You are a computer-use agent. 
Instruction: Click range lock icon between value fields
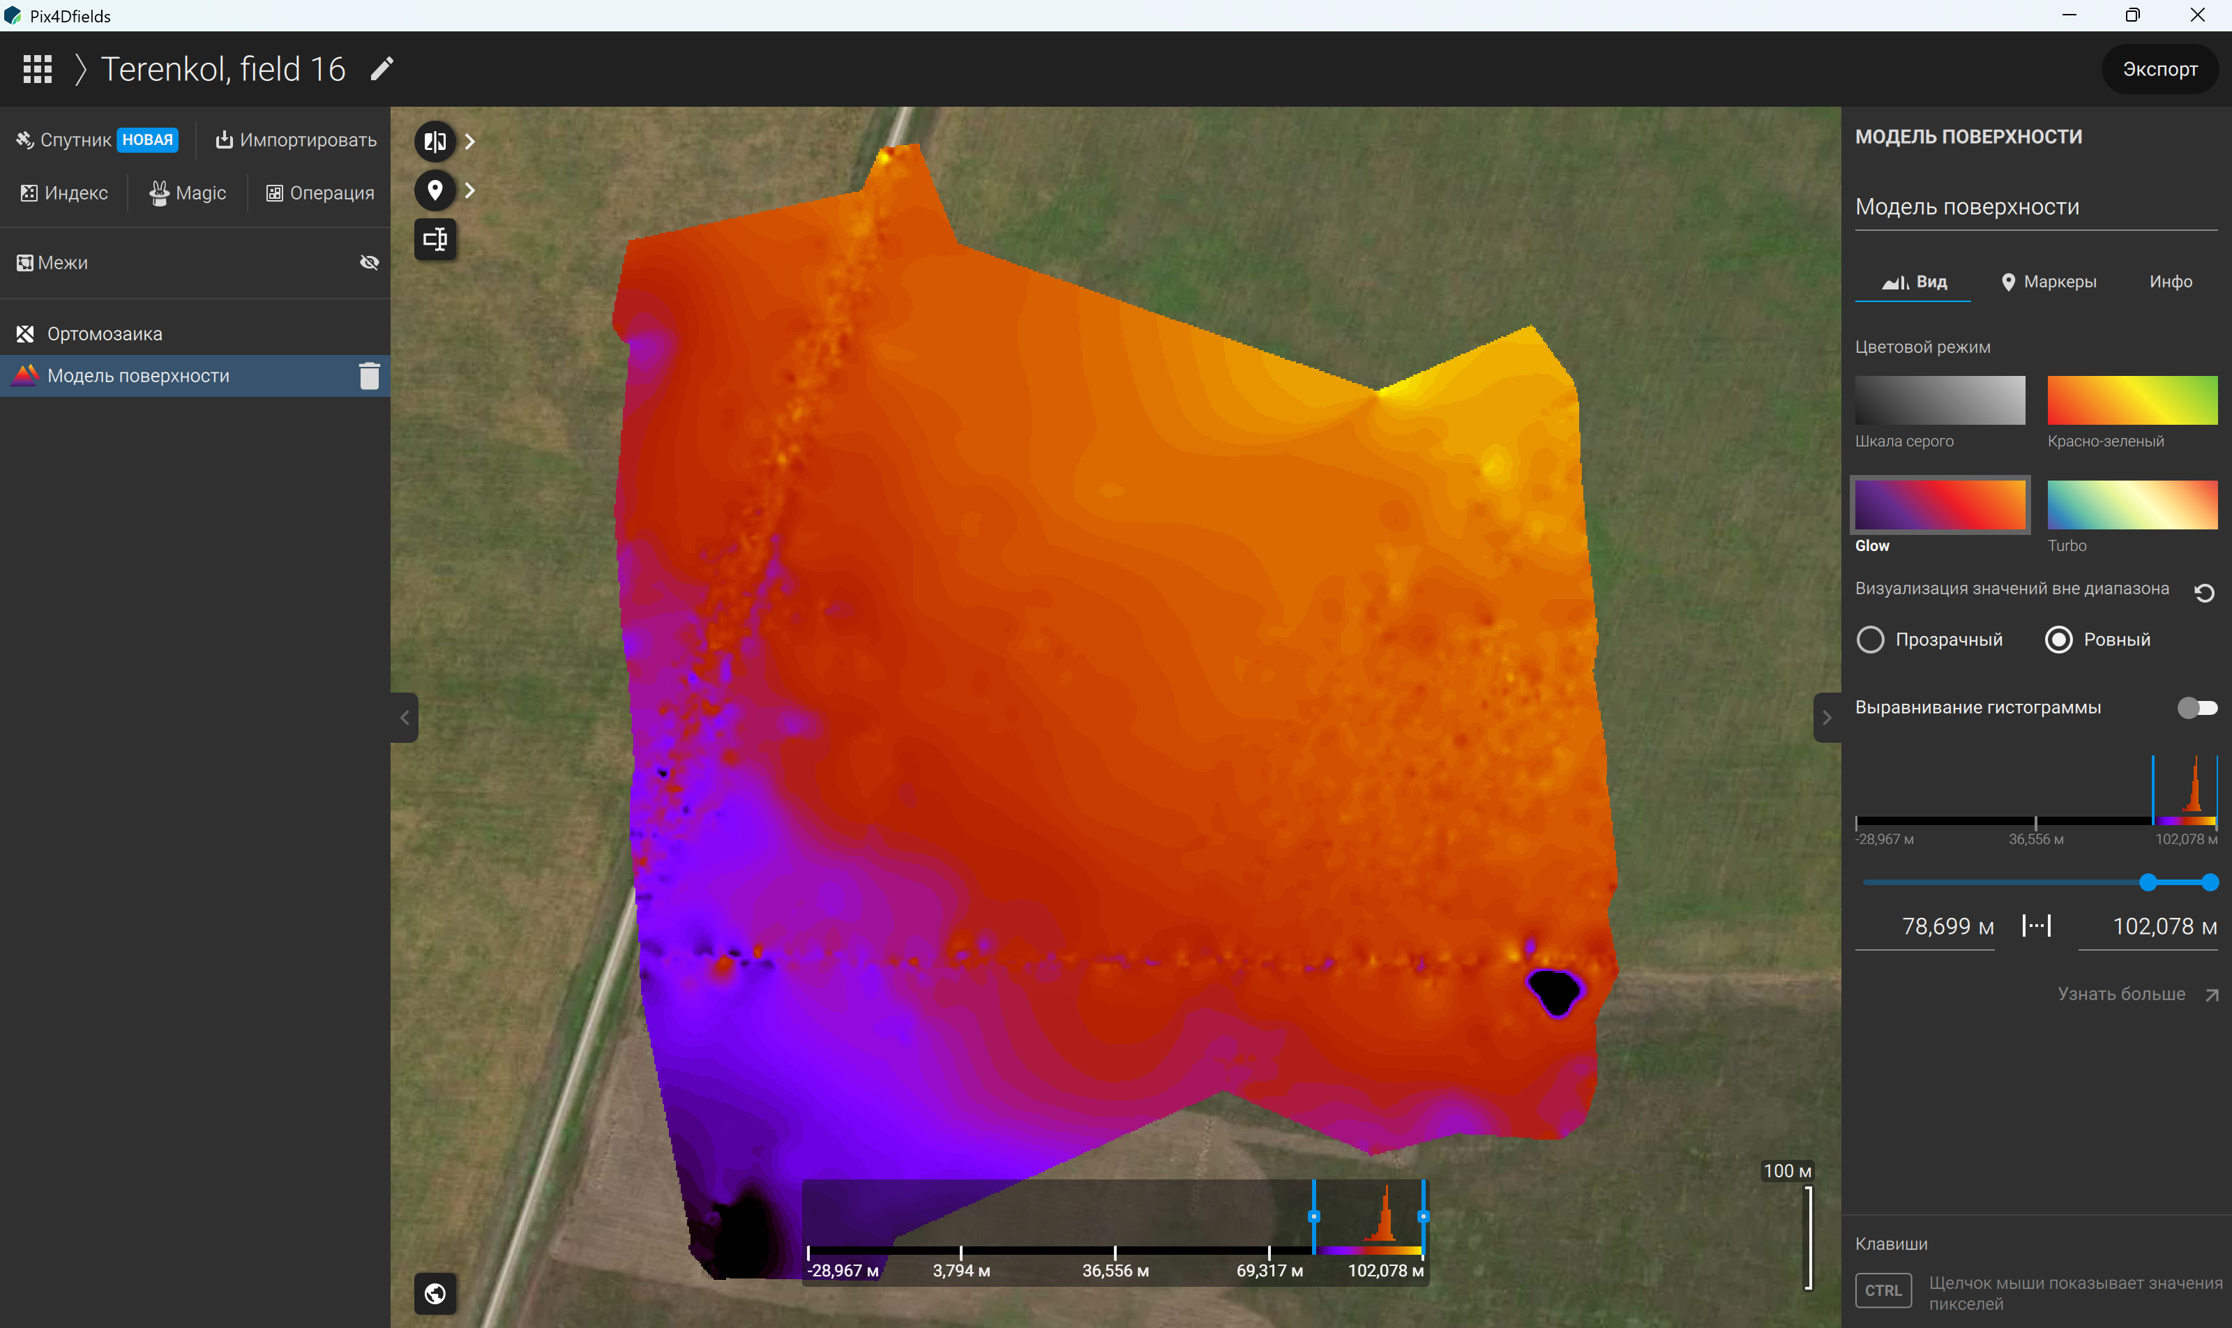coord(2037,926)
